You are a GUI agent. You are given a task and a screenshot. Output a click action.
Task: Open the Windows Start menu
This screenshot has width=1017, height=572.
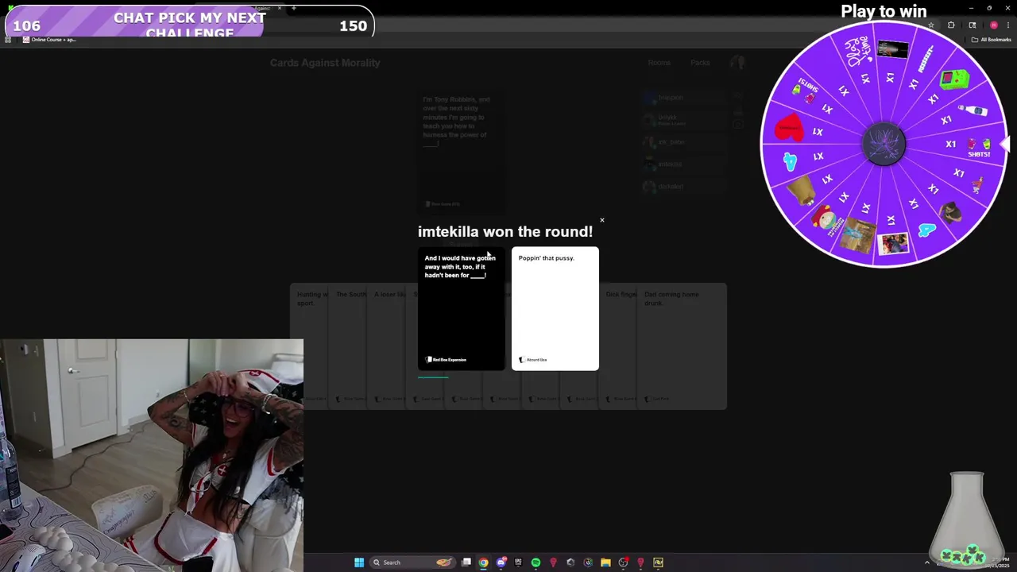[359, 562]
